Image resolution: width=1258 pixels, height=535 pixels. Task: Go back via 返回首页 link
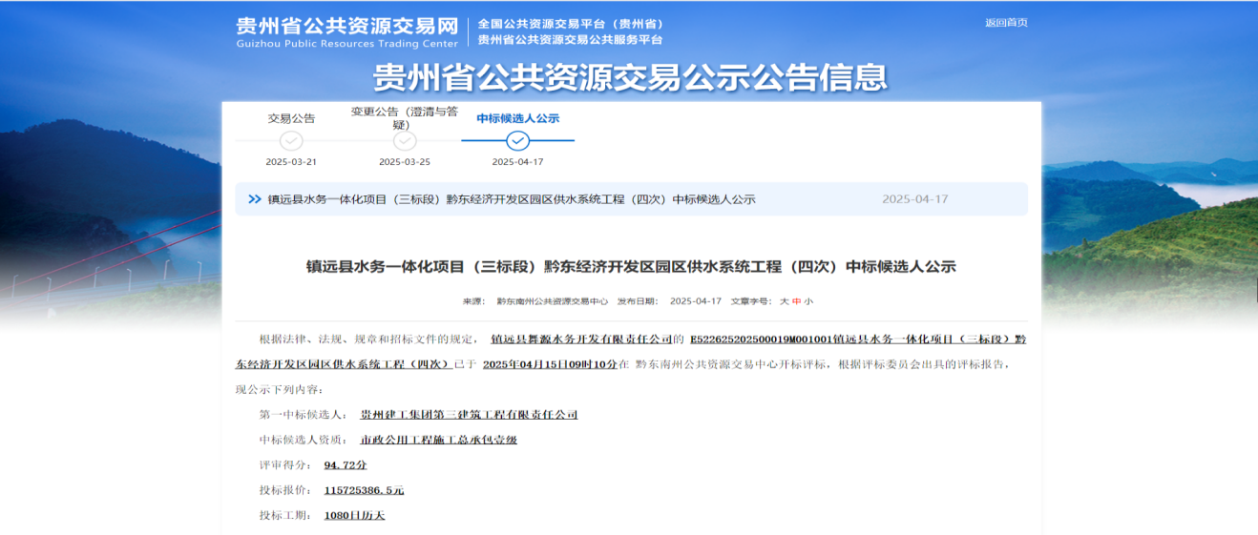[x=1006, y=23]
